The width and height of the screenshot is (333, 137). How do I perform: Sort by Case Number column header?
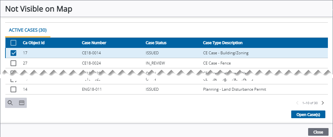tap(94, 43)
